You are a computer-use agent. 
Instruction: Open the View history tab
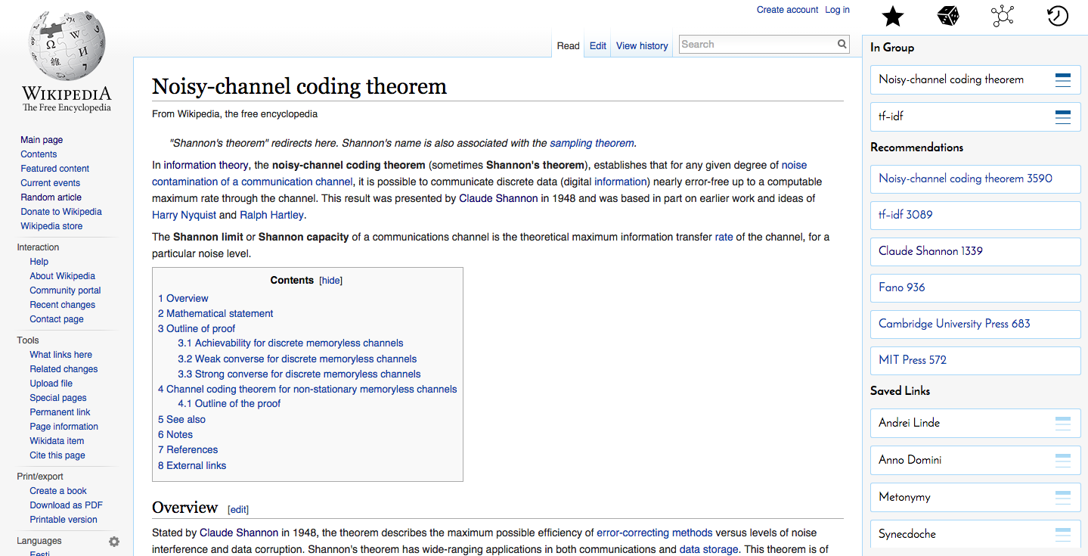coord(642,46)
